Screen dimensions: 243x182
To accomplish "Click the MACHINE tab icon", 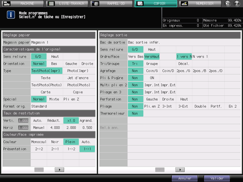I will click(x=7, y=3).
